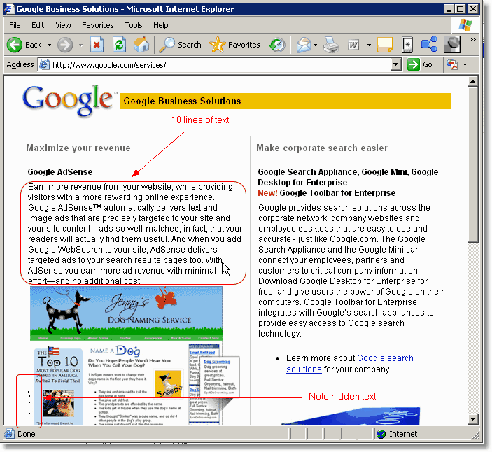
Task: Open the File menu
Action: [x=15, y=25]
